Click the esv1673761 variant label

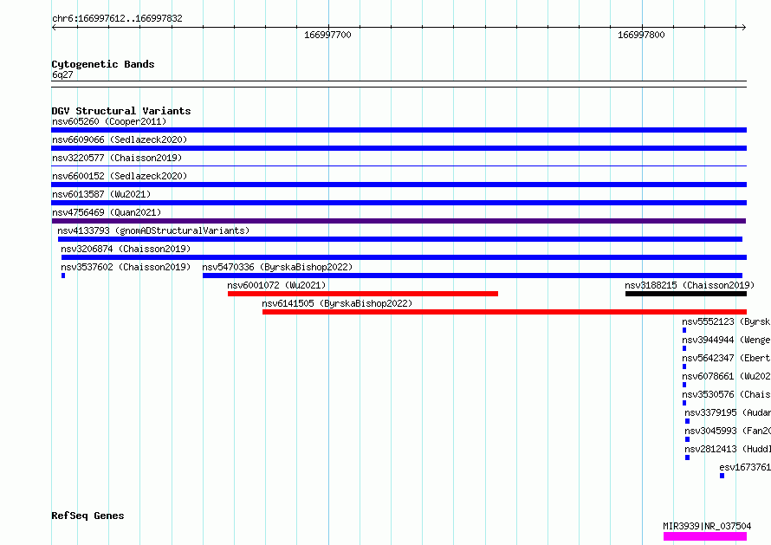click(745, 467)
